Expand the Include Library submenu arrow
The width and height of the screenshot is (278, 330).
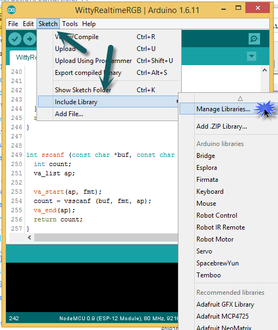pyautogui.click(x=177, y=101)
